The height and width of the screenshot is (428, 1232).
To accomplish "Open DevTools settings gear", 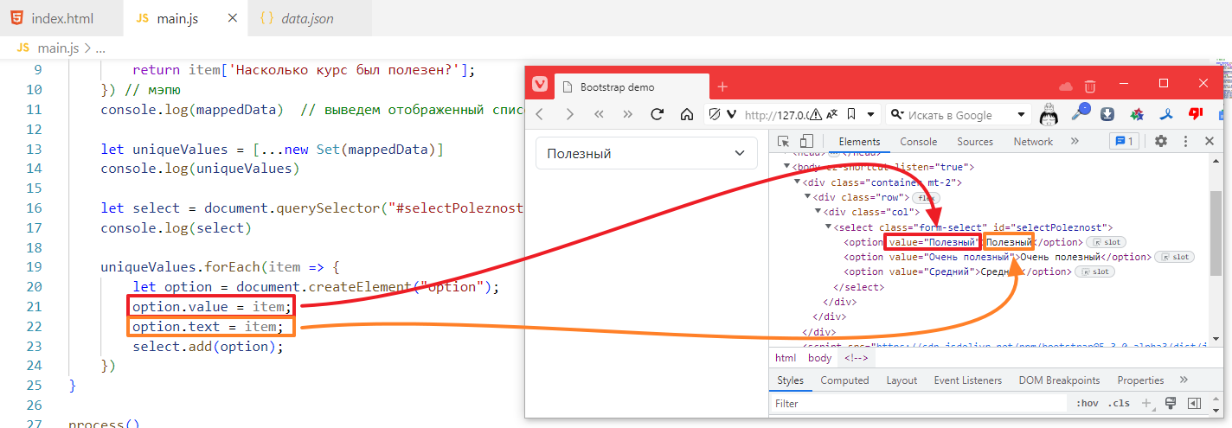I will tap(1161, 142).
